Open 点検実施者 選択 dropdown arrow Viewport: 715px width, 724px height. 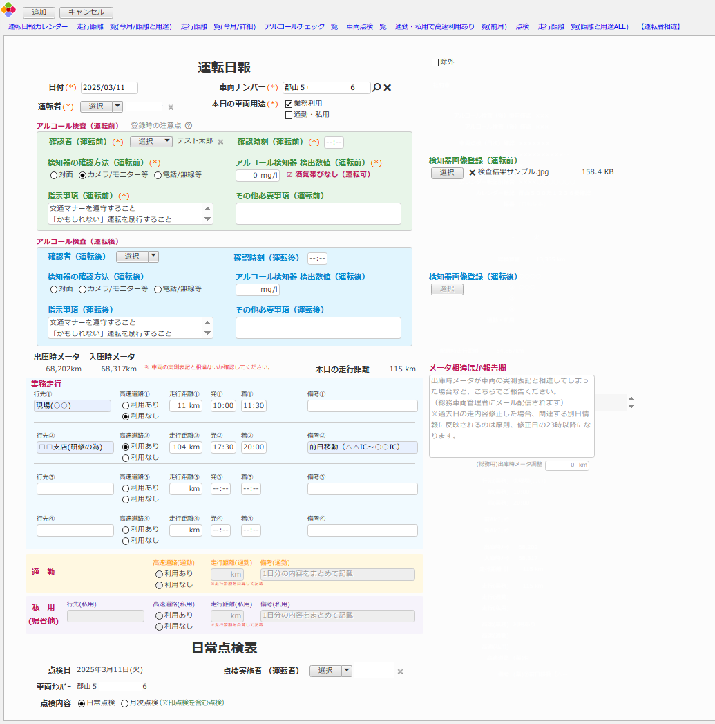point(347,671)
